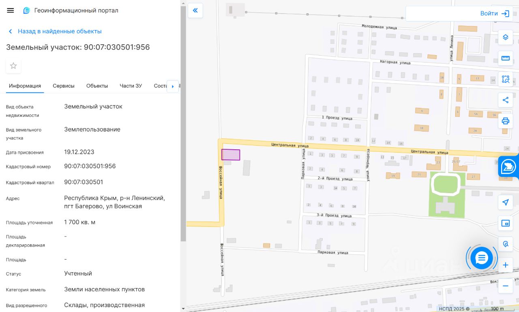Toggle the overview mini-map
Viewport: 519px width, 312px height.
click(506, 223)
